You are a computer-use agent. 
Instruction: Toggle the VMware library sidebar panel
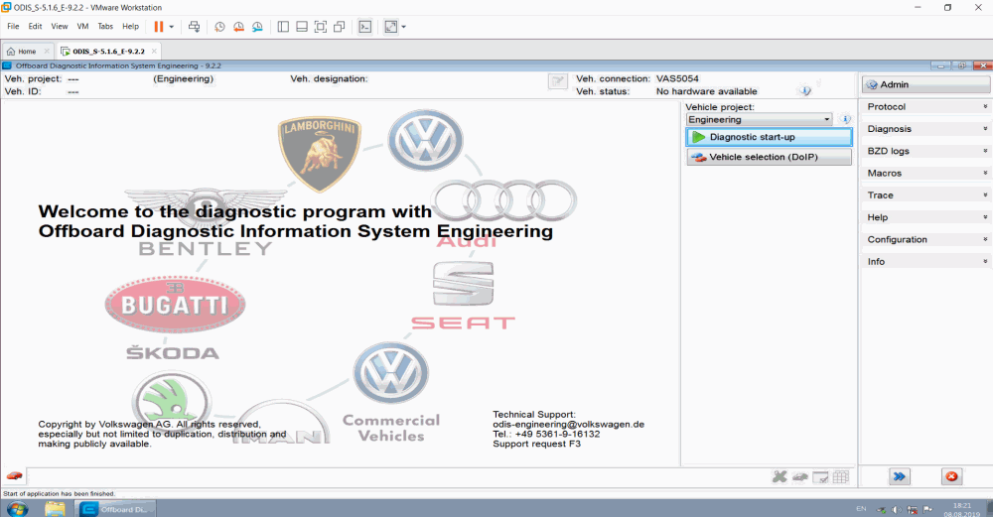283,27
